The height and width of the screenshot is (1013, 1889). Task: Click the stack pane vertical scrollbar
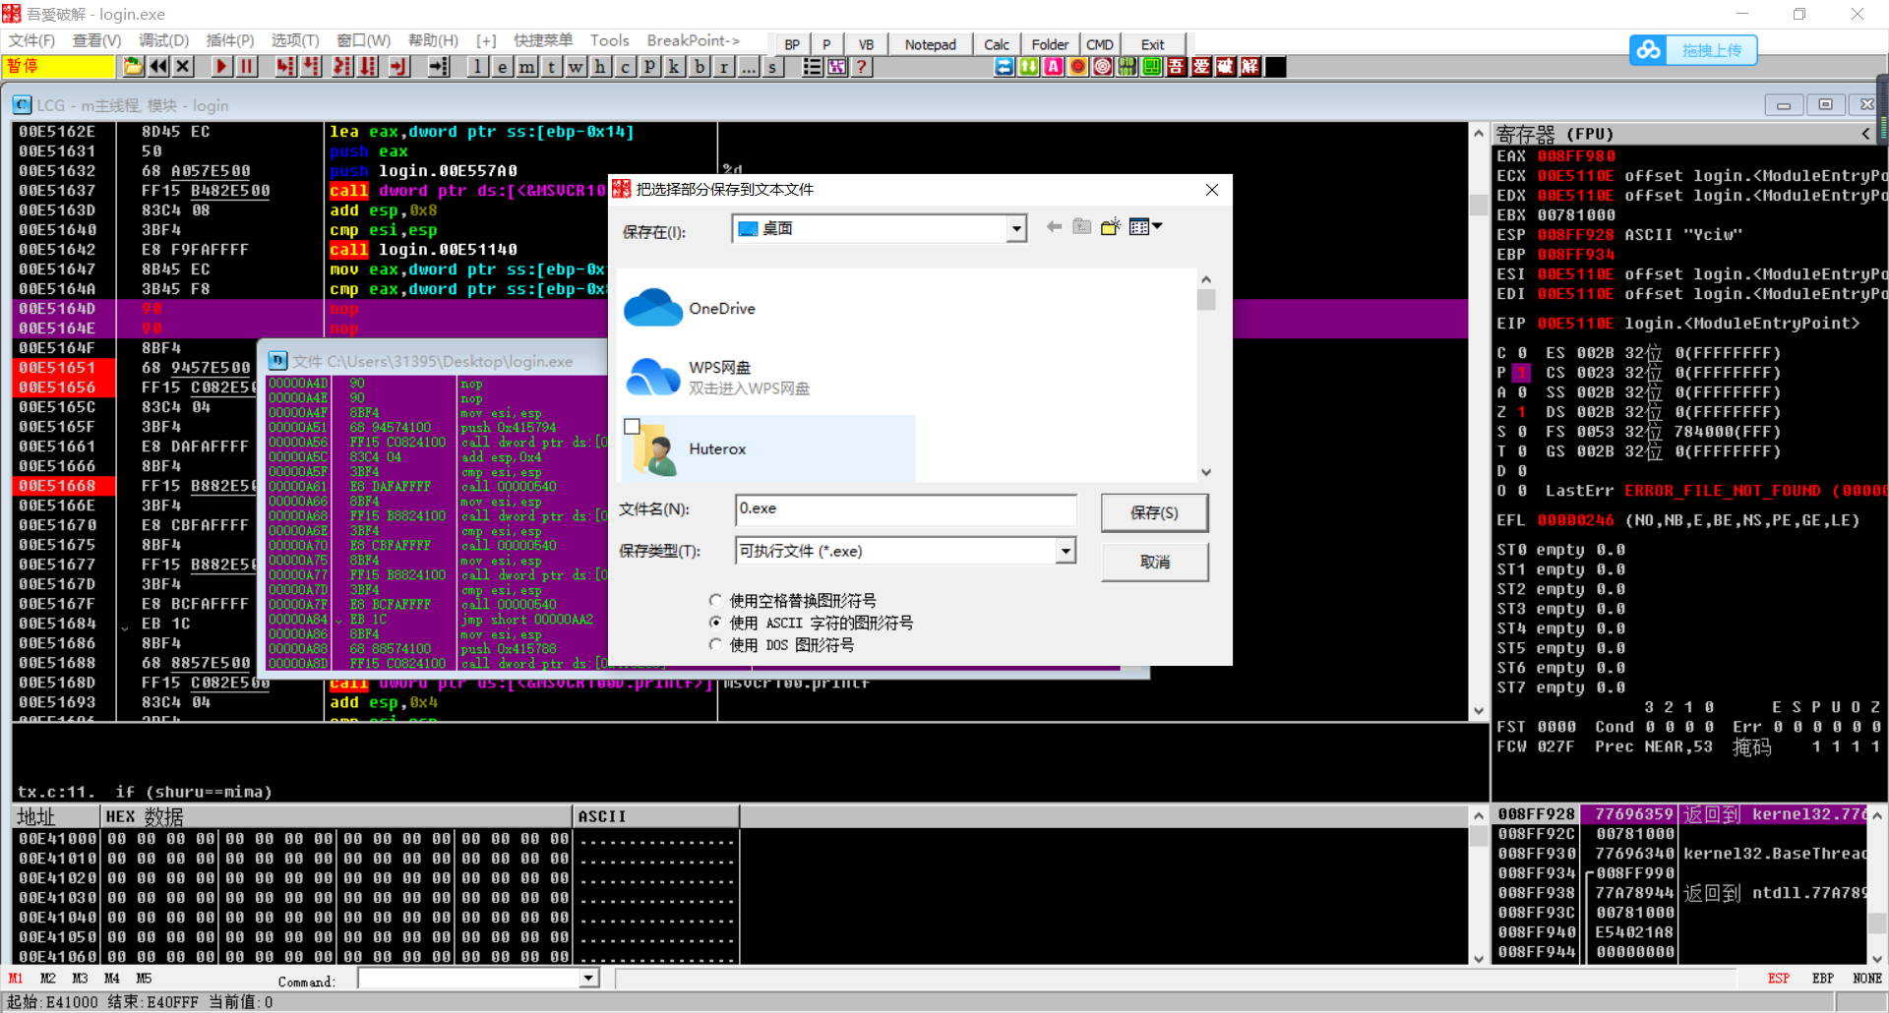(x=1876, y=885)
